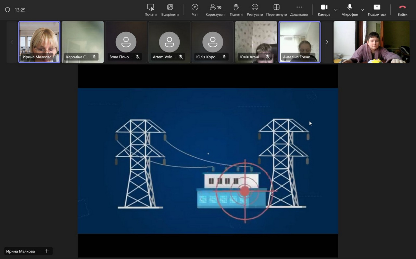Mute or unmute the Мікрофон
416x259 pixels.
[x=349, y=10]
